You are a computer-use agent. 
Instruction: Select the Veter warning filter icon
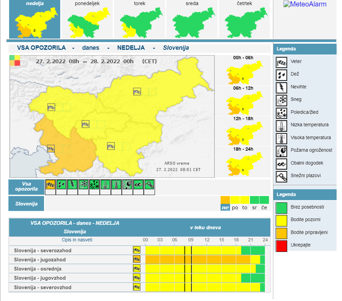pos(50,186)
